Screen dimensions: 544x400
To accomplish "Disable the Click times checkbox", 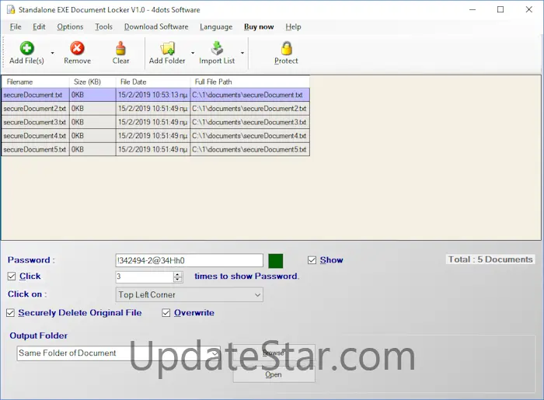I will point(12,277).
